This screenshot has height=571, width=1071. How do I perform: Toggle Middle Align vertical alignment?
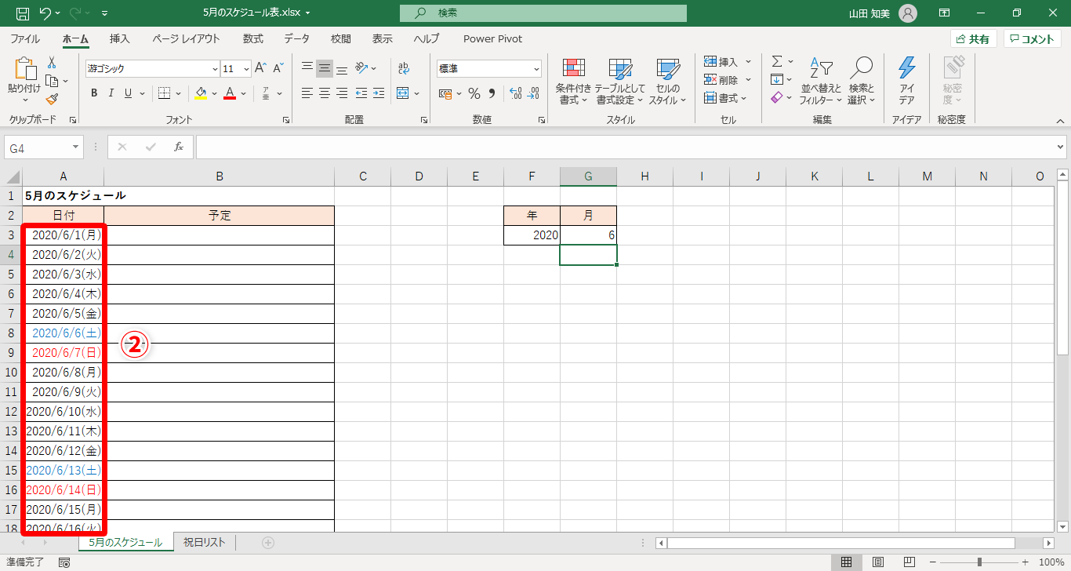tap(325, 68)
